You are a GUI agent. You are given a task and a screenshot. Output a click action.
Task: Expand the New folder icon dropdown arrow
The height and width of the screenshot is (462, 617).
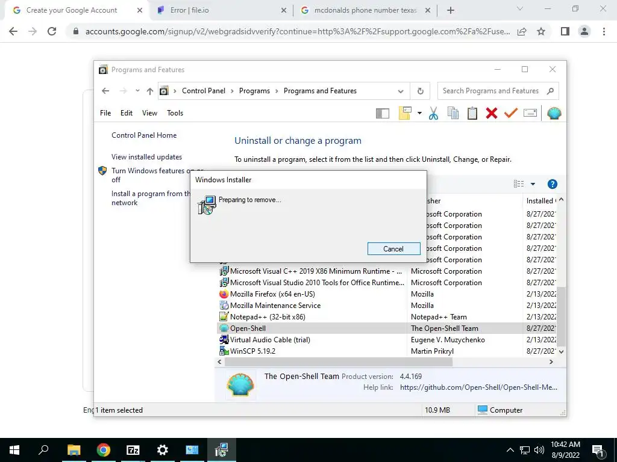point(419,114)
